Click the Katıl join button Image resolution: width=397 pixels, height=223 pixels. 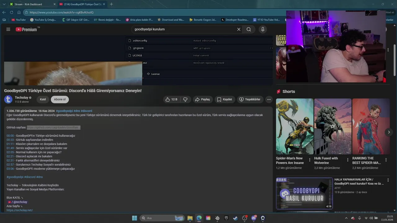(x=43, y=99)
